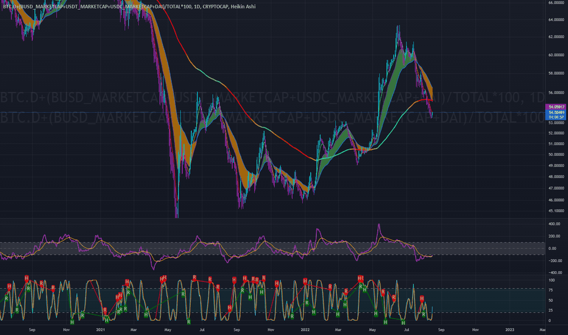Click the 75 stochastic scale label
Viewport: 568px width, 335px height.
pyautogui.click(x=550, y=291)
